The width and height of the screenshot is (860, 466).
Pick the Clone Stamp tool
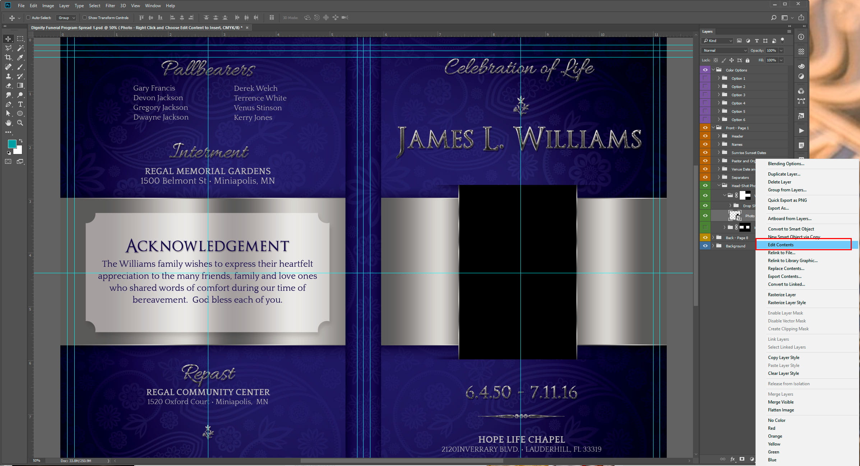(8, 76)
